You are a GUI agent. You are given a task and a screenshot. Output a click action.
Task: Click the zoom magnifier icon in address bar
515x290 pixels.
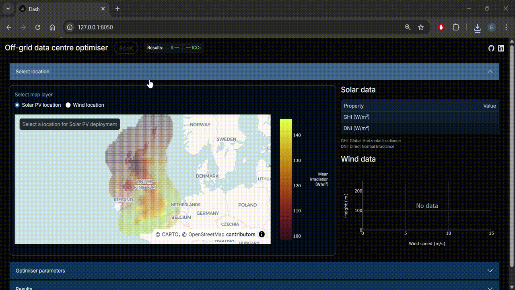pos(408,27)
